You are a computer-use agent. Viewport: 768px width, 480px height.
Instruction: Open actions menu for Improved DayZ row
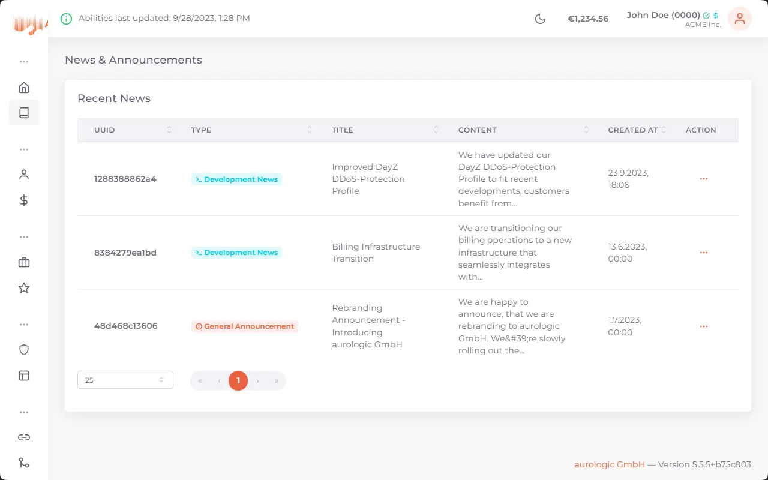[703, 179]
